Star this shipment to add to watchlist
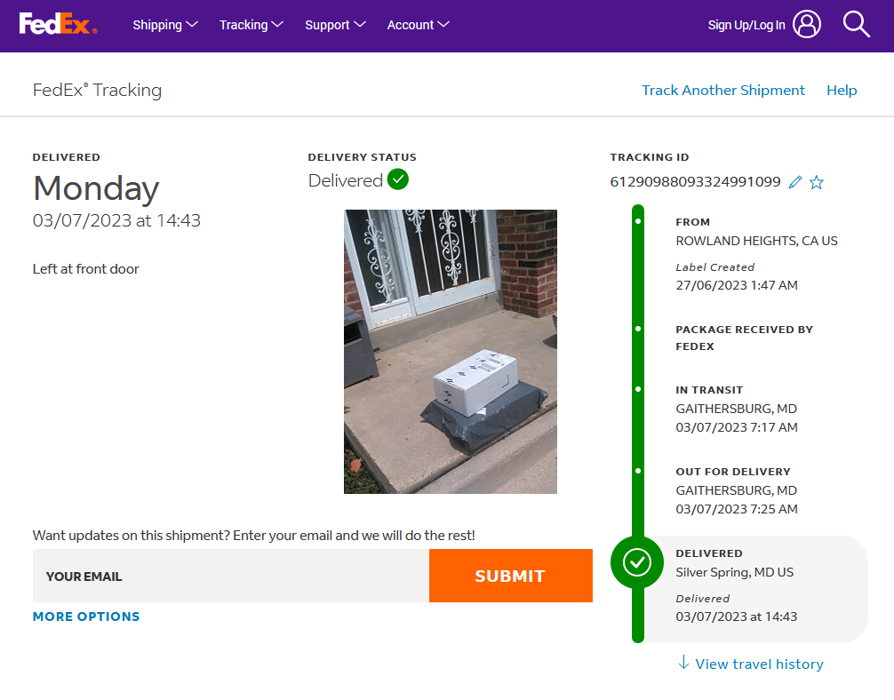This screenshot has width=894, height=700. 817,182
